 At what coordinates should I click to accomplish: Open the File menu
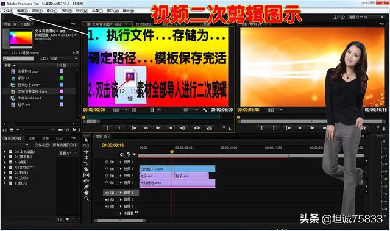(8, 11)
